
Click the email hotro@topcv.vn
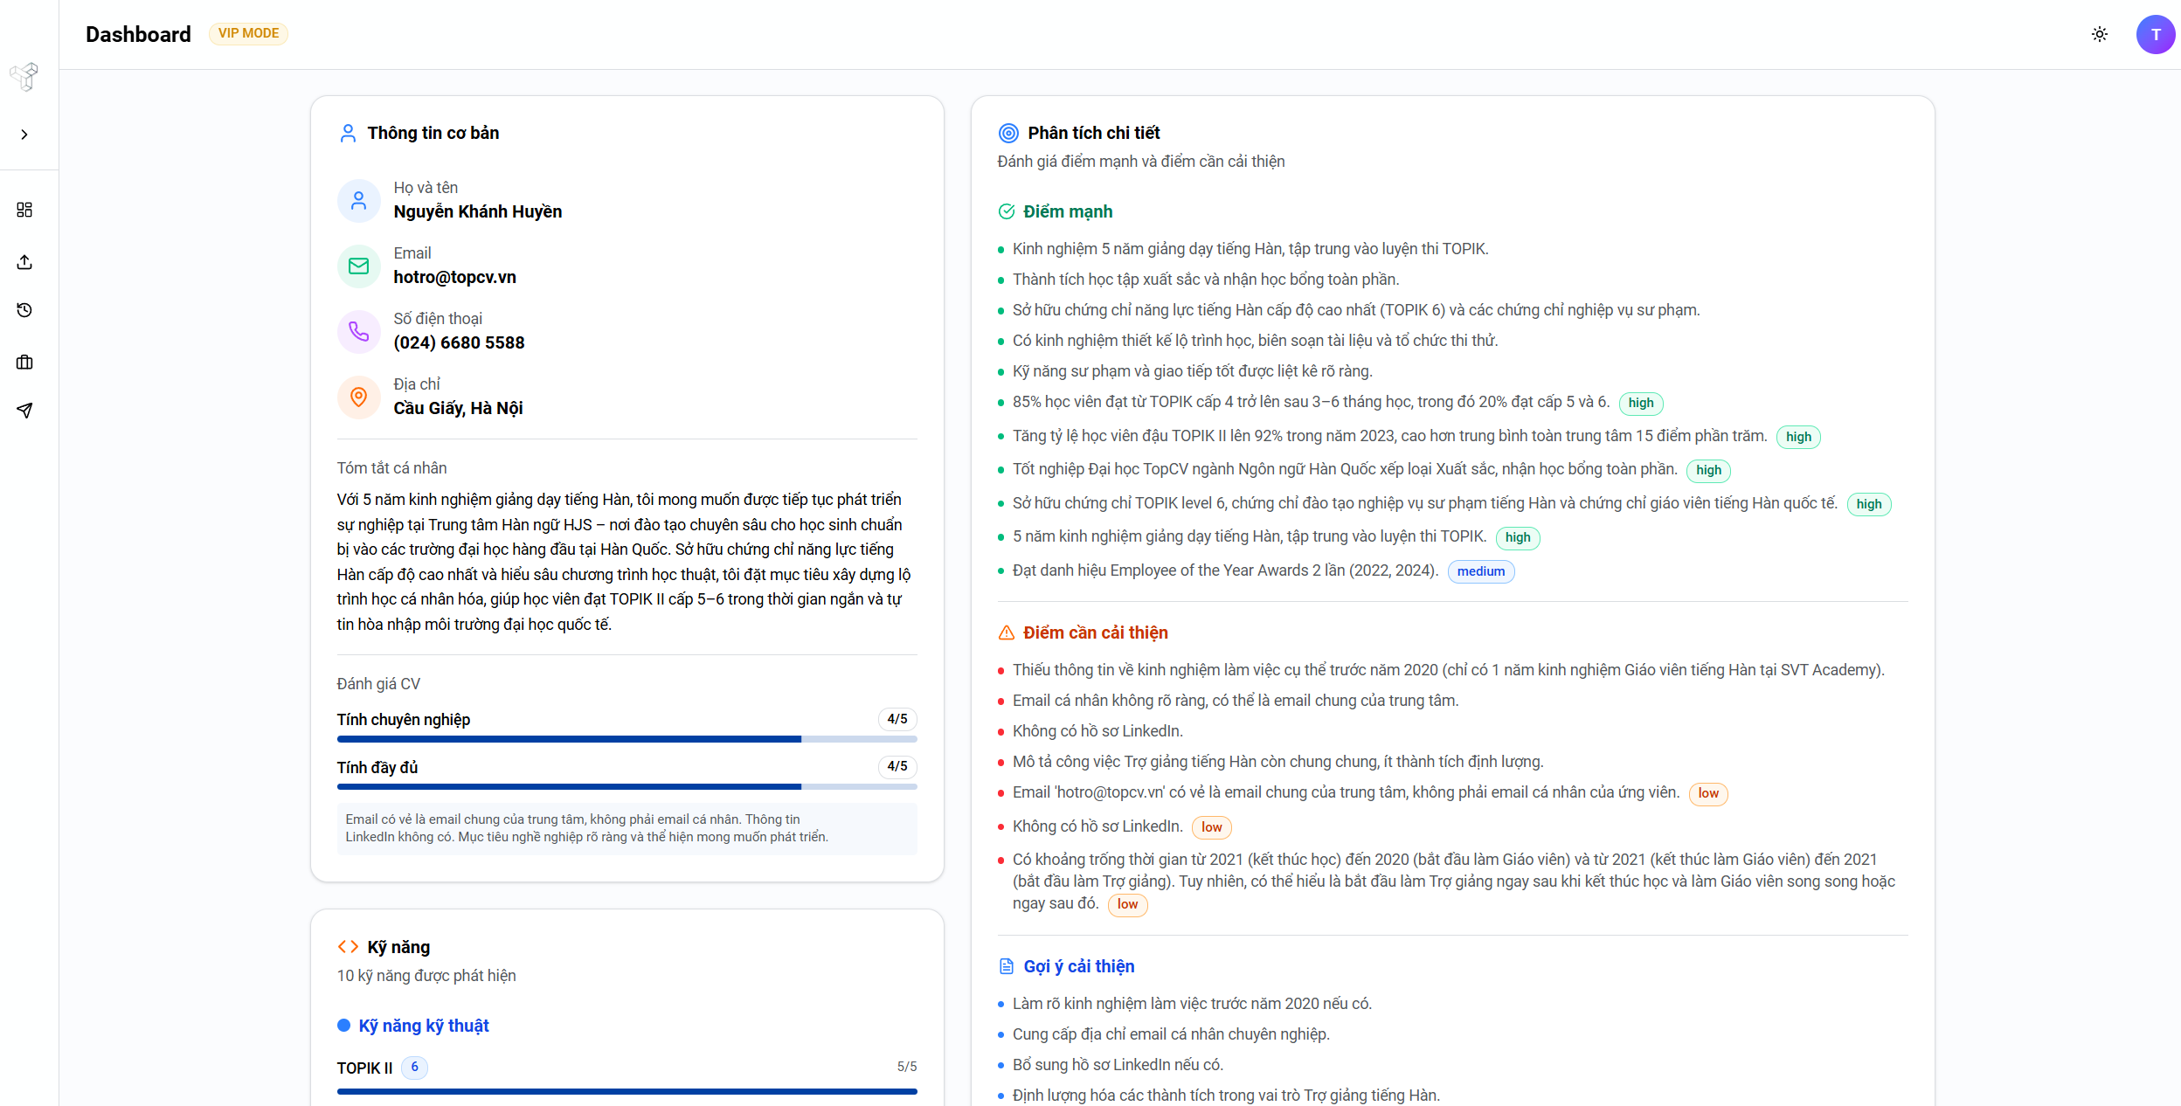(454, 277)
